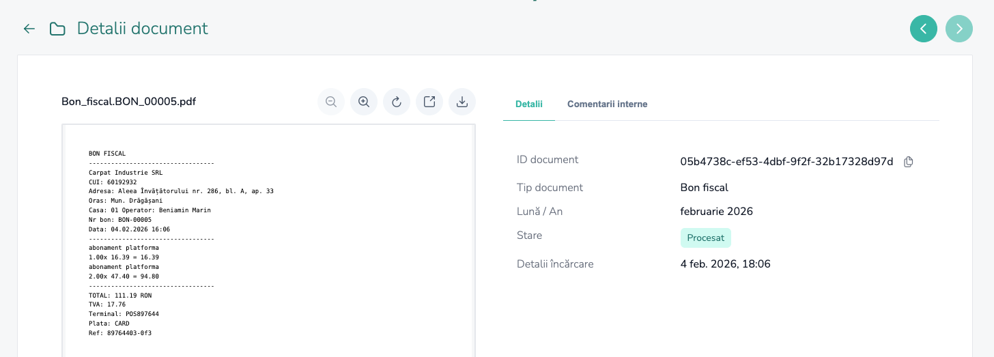Screen dimensions: 994x357
Task: Download Bon_fiscal.BON_00005.pdf
Action: pyautogui.click(x=462, y=102)
